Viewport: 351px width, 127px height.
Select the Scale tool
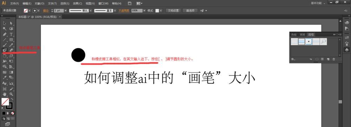click(x=11, y=56)
